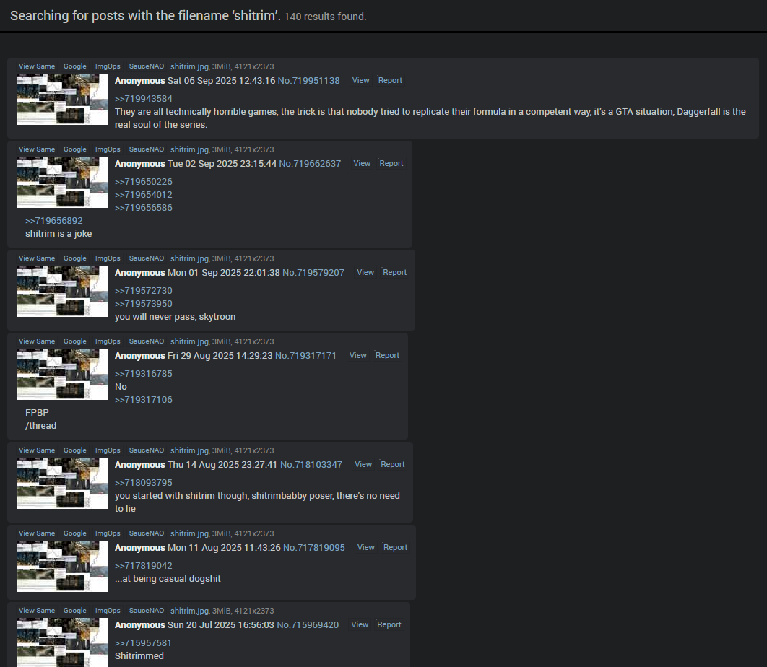Click the 'shitrim is a joke' comment text

tap(58, 234)
